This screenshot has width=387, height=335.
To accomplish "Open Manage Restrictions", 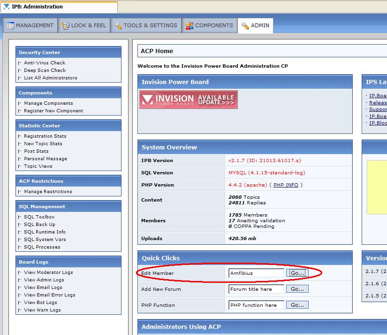I will pyautogui.click(x=48, y=192).
